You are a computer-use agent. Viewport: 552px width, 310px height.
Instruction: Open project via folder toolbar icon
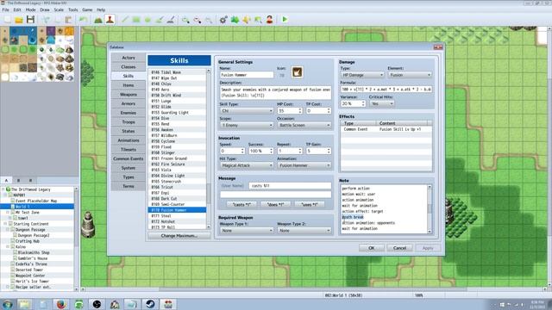pos(19,20)
